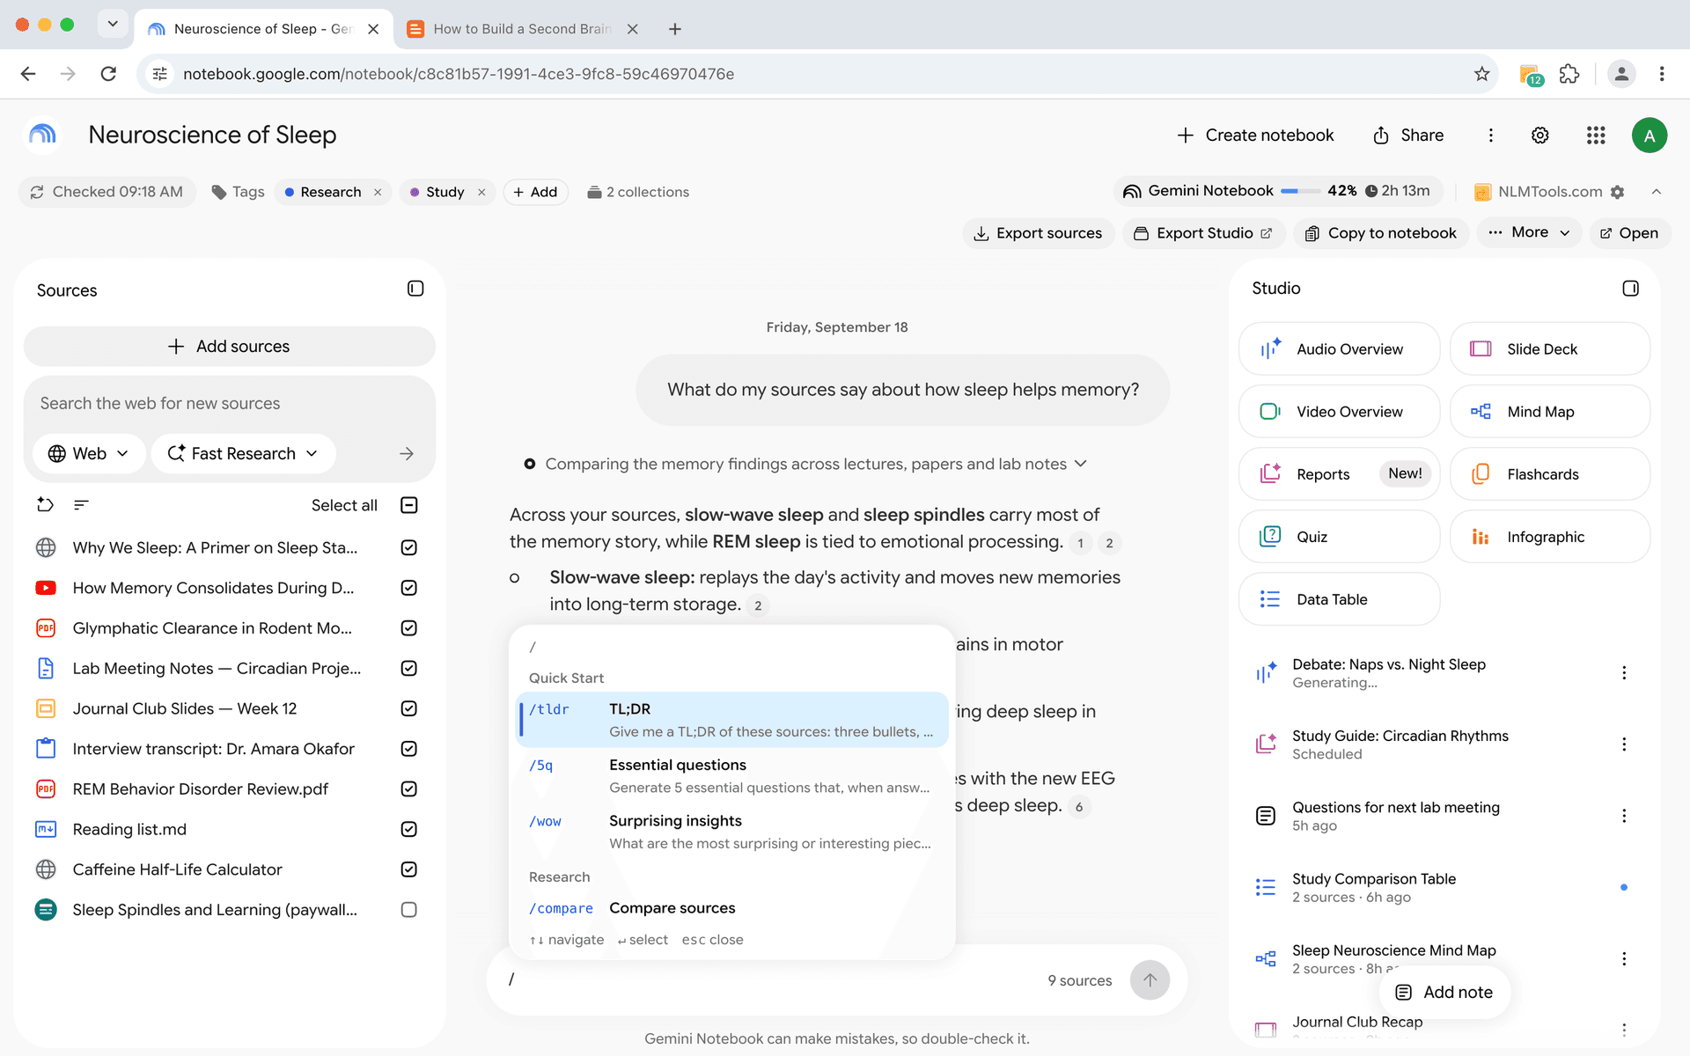Click Create notebook
The width and height of the screenshot is (1690, 1056).
click(x=1255, y=136)
